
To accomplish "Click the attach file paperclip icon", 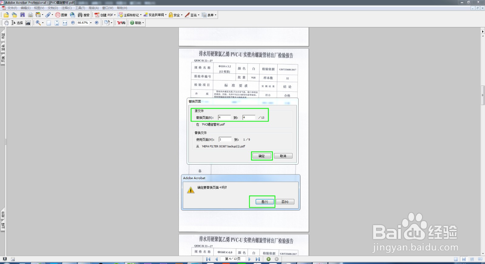I will [x=48, y=15].
